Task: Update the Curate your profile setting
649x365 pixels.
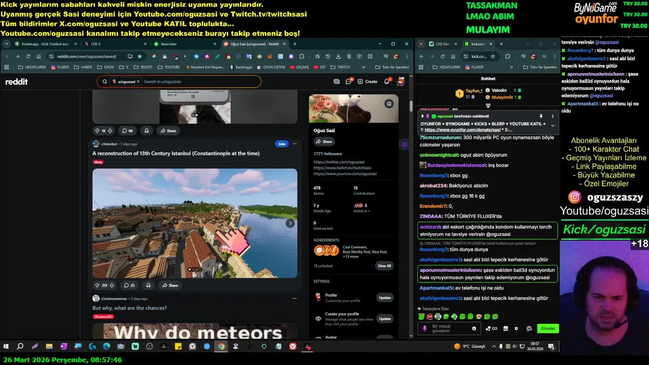Action: pos(385,319)
